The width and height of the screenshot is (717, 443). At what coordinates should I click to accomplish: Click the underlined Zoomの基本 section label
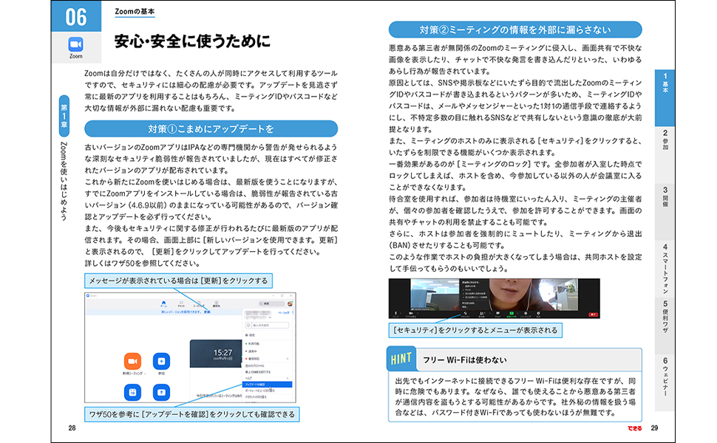[x=135, y=11]
